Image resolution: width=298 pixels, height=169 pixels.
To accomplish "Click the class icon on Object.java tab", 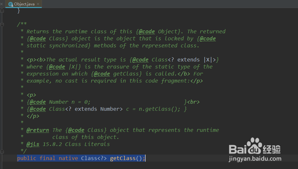I will pyautogui.click(x=11, y=4).
